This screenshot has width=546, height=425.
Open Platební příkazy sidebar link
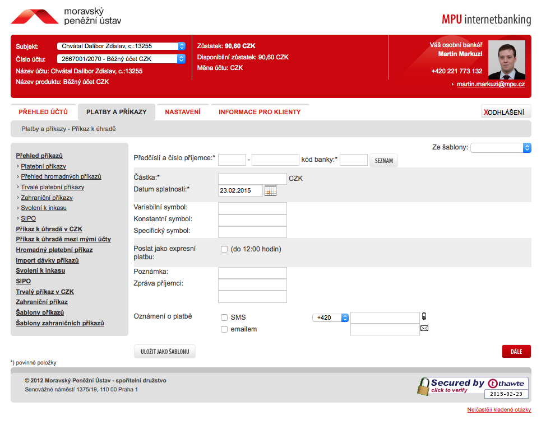click(x=44, y=166)
